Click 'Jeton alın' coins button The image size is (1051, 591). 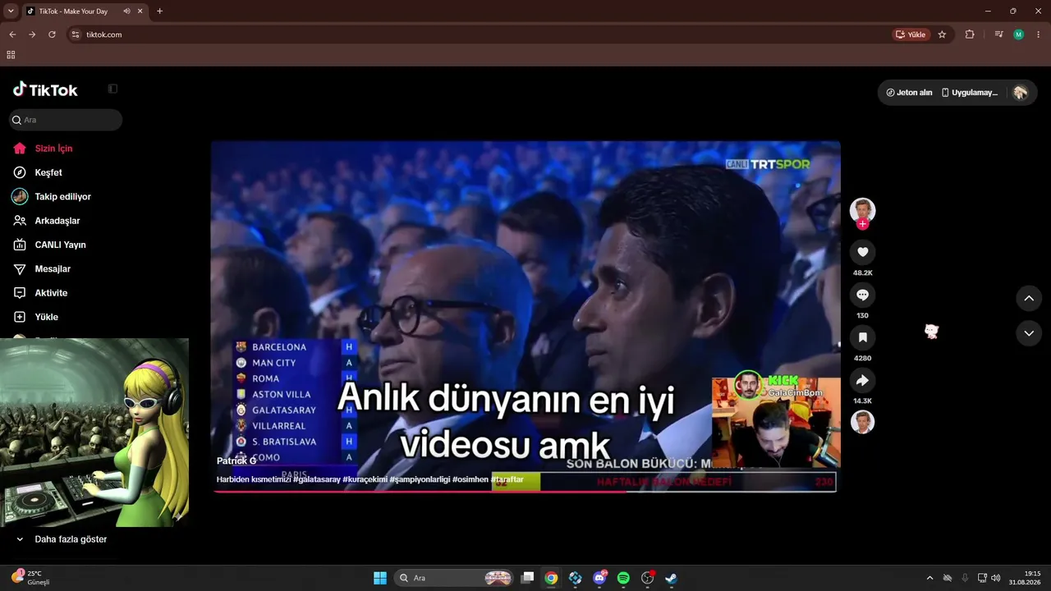pos(909,93)
